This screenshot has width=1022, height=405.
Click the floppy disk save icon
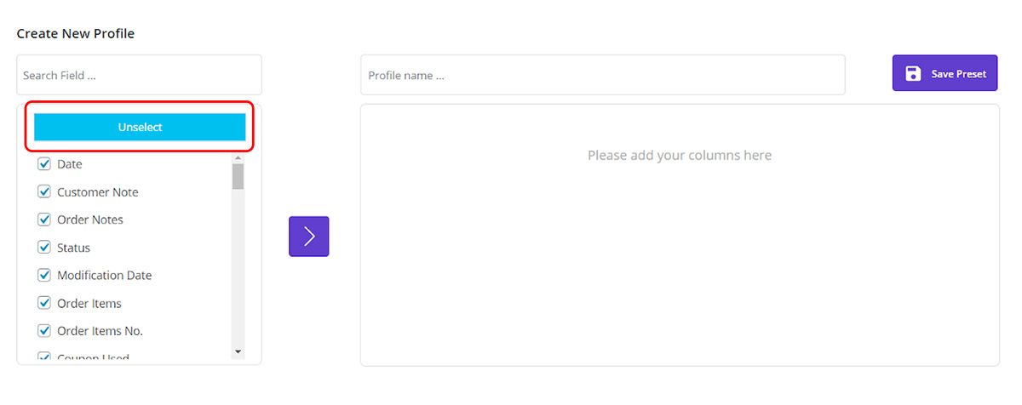click(x=913, y=74)
